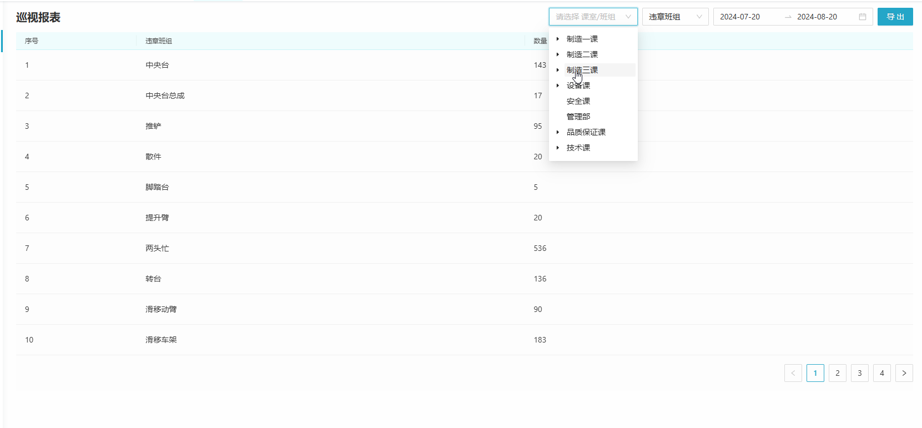The width and height of the screenshot is (922, 428).
Task: Expand the 制造二课 tree arrow
Action: tap(558, 54)
